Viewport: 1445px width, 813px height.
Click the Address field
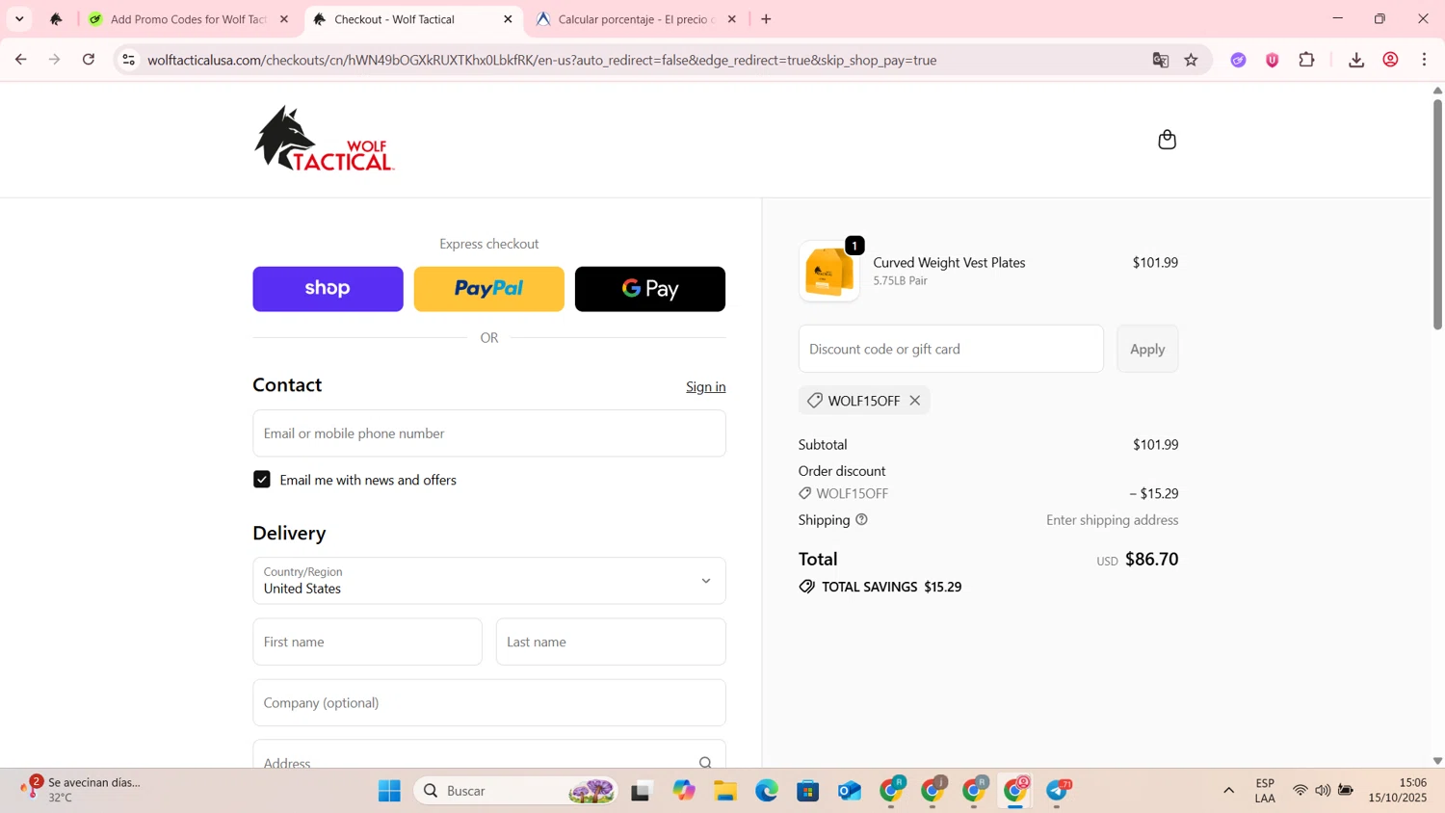click(489, 755)
